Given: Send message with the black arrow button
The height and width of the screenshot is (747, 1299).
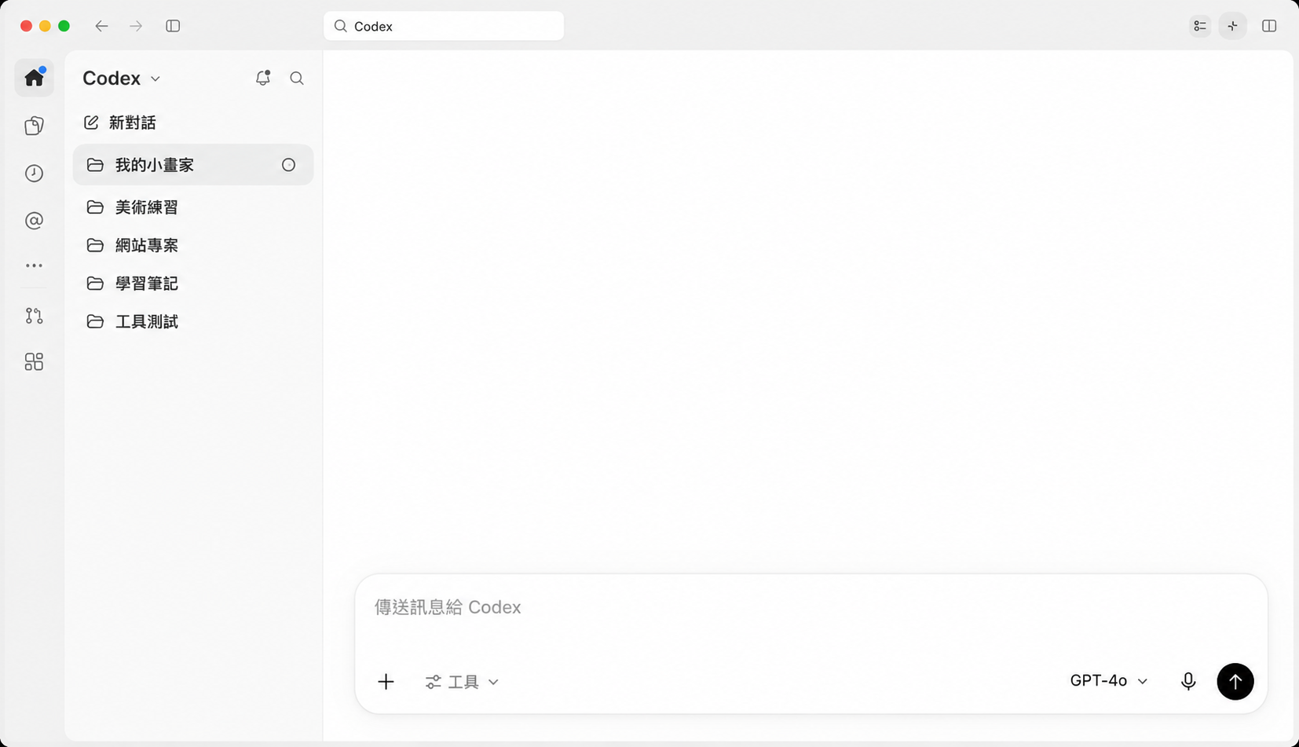Looking at the screenshot, I should coord(1235,681).
